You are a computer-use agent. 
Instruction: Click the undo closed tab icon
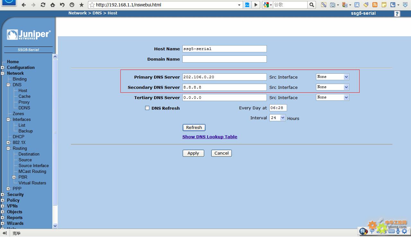(x=62, y=5)
